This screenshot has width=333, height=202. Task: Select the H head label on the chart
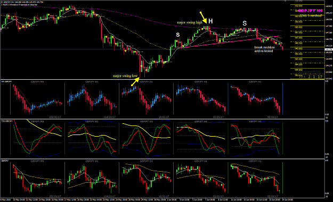click(210, 21)
